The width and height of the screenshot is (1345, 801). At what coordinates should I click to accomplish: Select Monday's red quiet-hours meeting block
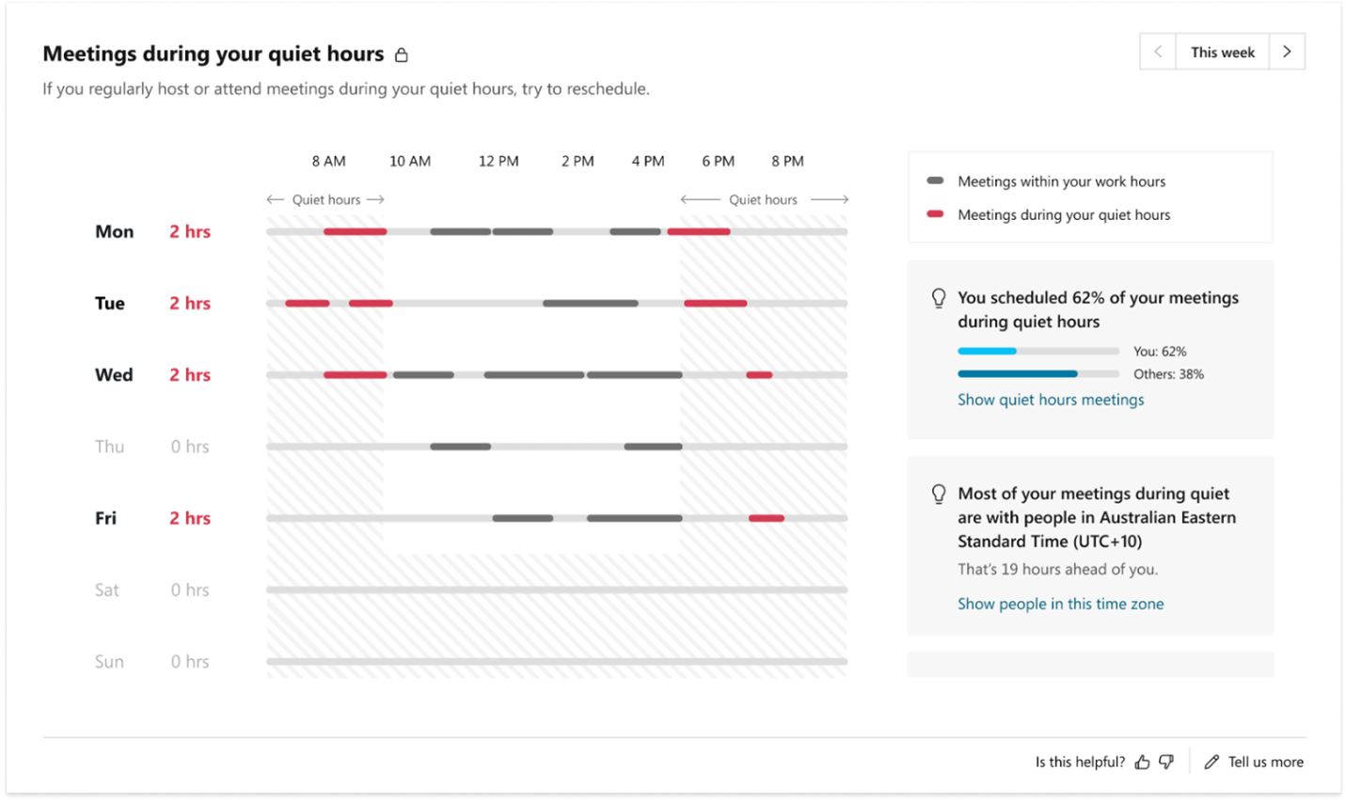pyautogui.click(x=354, y=231)
